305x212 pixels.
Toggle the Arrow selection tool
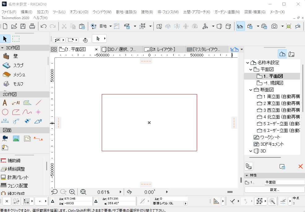coord(5,39)
